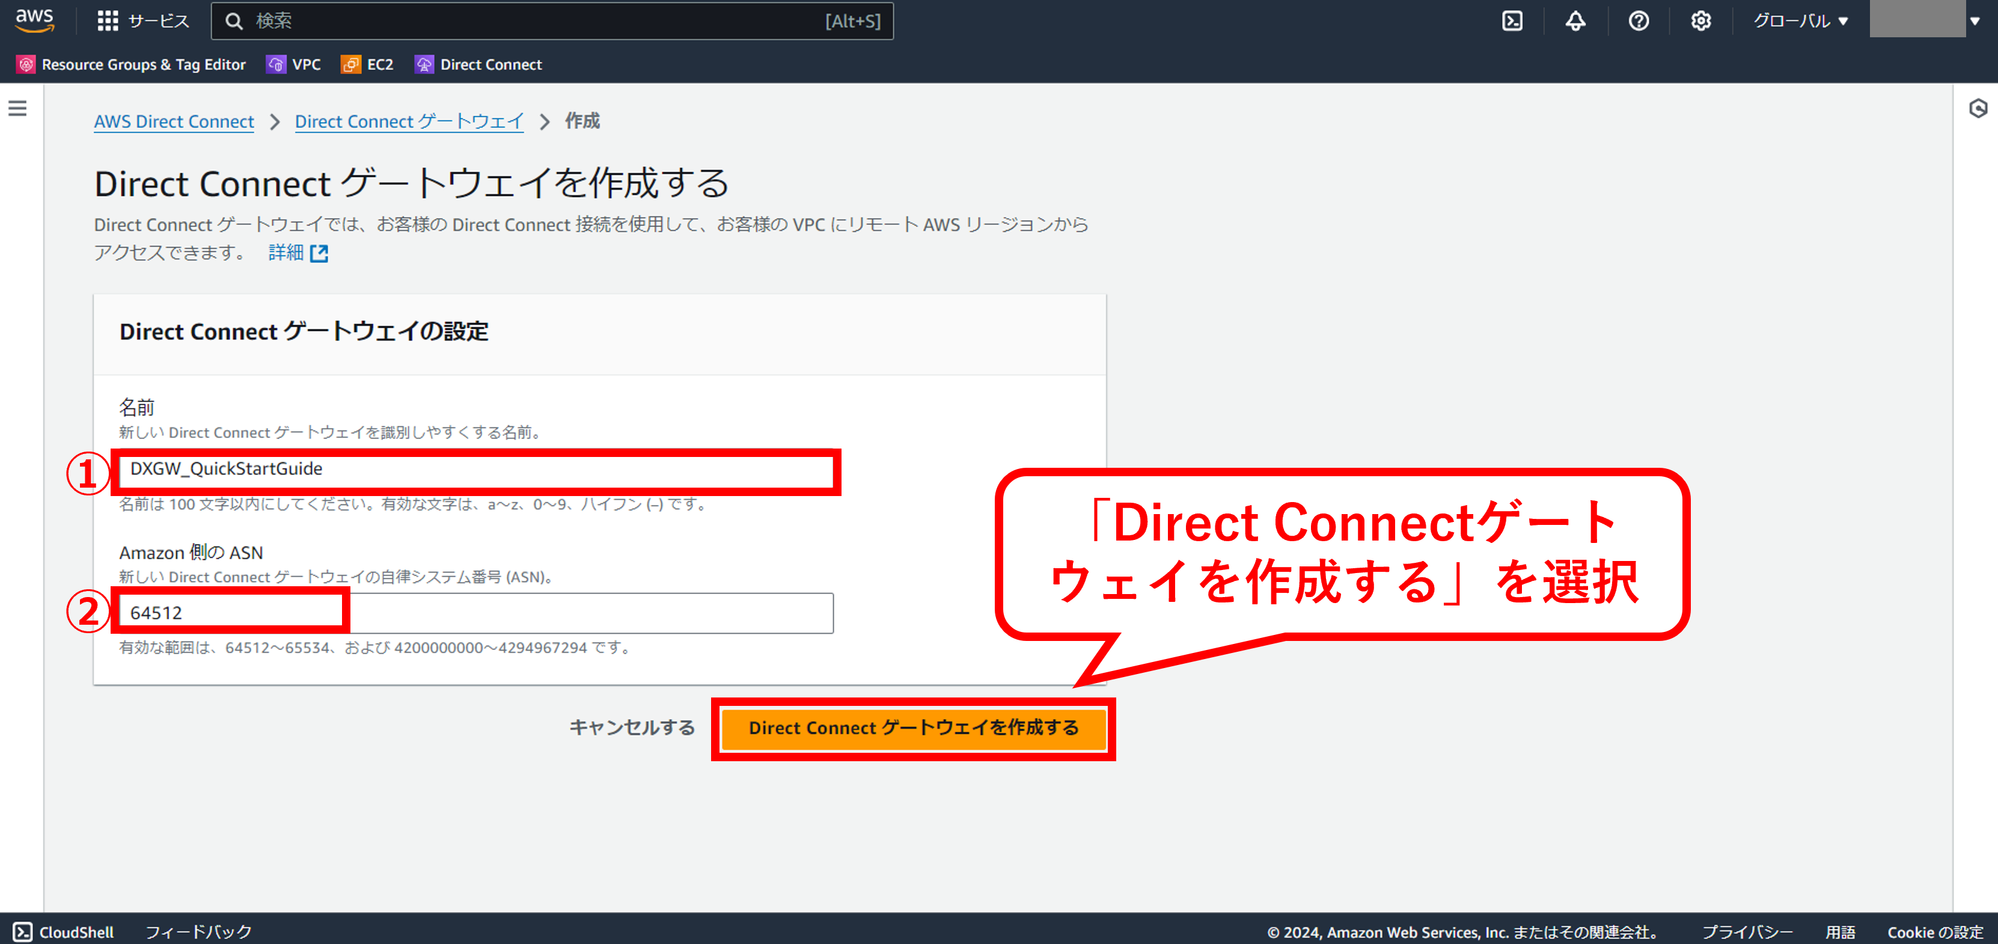
Task: Open the Direct Connect favorite shortcut
Action: (x=478, y=64)
